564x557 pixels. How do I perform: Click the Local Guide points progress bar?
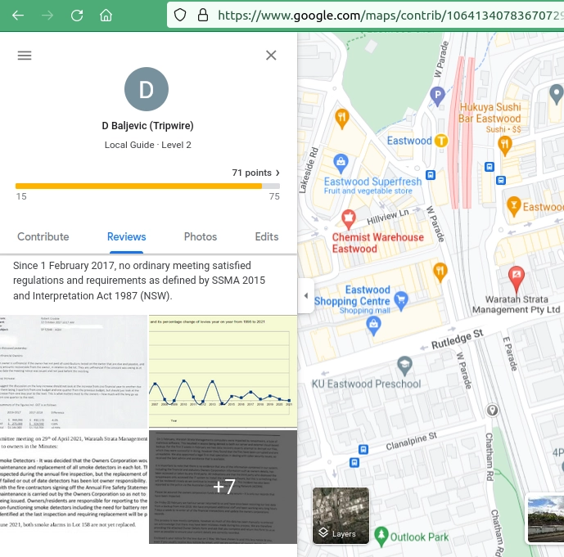click(x=147, y=186)
